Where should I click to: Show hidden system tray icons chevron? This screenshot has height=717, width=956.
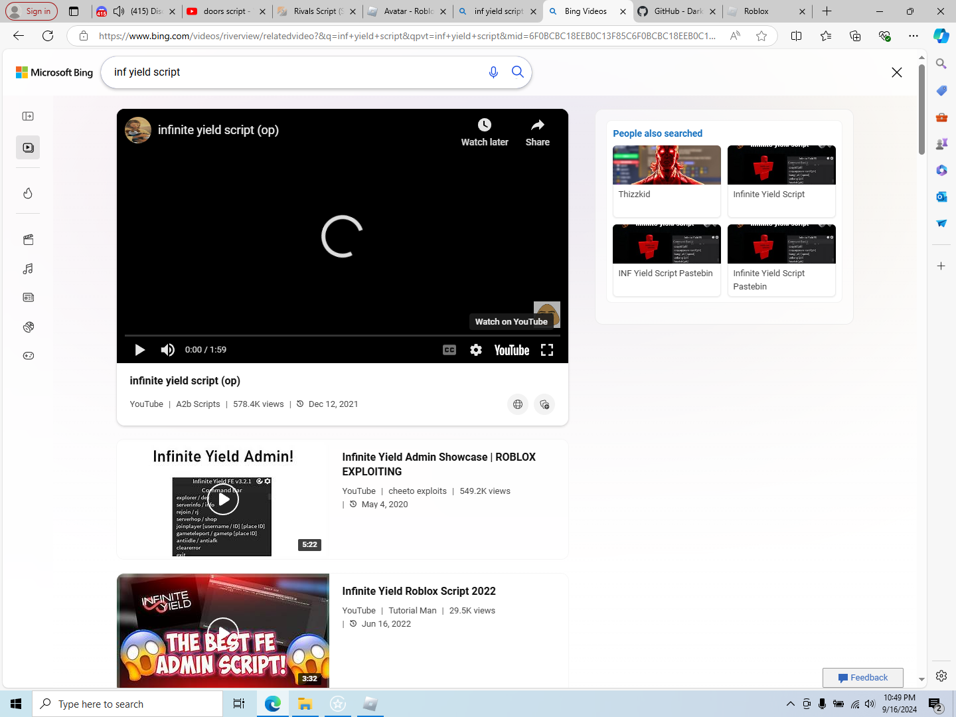tap(790, 704)
